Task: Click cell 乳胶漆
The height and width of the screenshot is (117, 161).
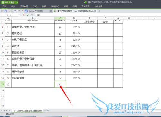Action: click(x=33, y=46)
